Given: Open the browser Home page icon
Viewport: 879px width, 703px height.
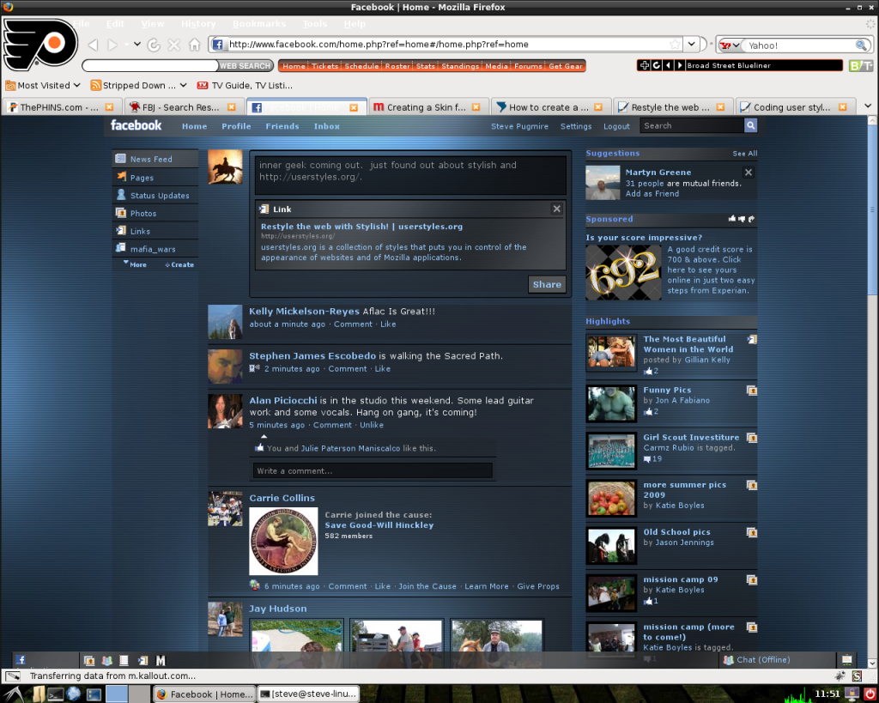Looking at the screenshot, I should (x=195, y=45).
